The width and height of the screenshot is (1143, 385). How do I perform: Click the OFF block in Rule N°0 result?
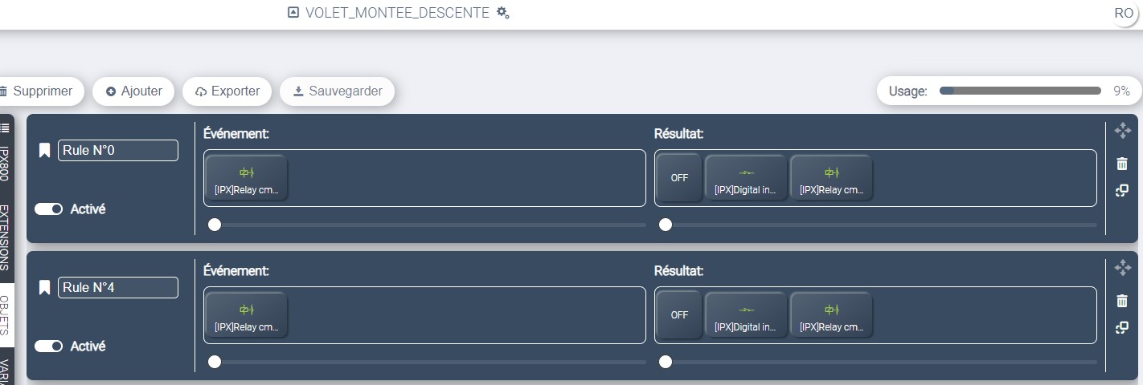pos(679,177)
